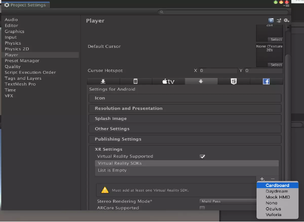The image size is (304, 222).
Task: Open the Stereo Rendering Mode dropdown
Action: 228,201
